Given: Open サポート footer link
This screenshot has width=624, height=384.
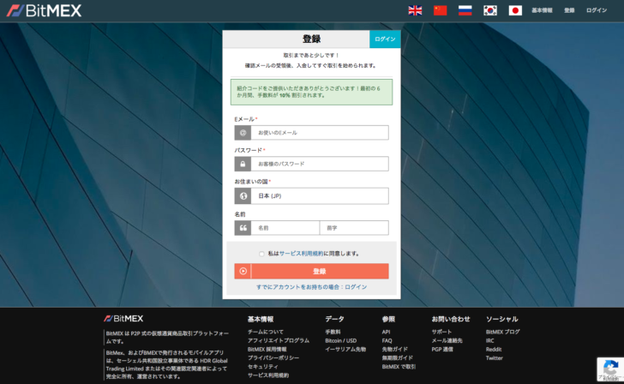Looking at the screenshot, I should pyautogui.click(x=441, y=332).
